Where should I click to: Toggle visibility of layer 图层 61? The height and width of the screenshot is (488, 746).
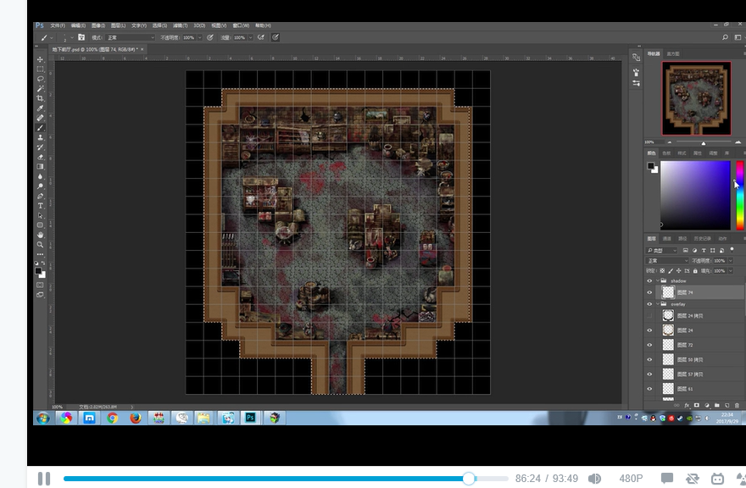pyautogui.click(x=649, y=389)
